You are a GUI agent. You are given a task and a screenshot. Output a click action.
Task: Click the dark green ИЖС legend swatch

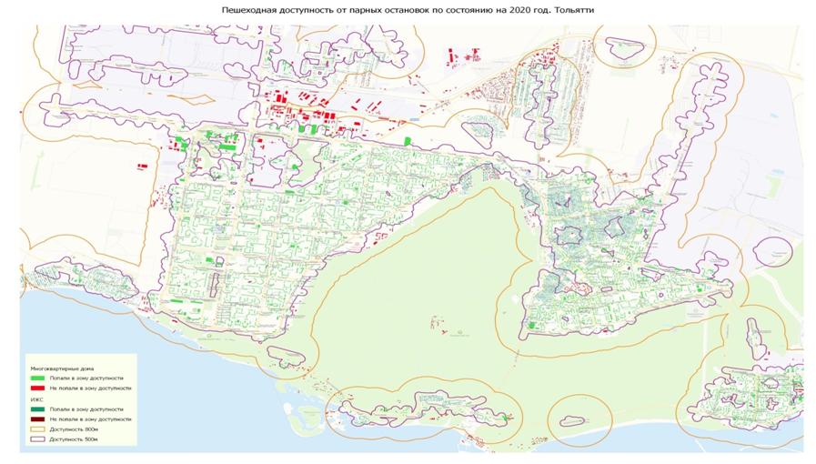click(37, 409)
